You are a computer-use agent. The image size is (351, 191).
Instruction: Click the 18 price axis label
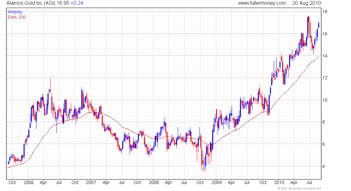tap(325, 12)
